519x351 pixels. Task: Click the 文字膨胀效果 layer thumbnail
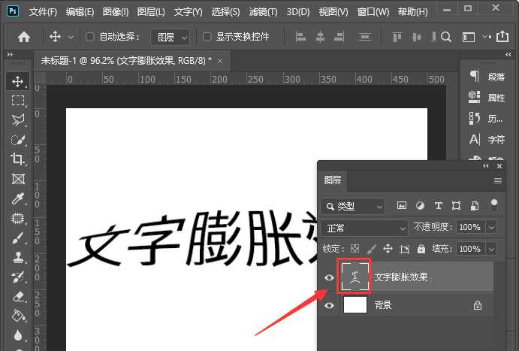pyautogui.click(x=355, y=277)
